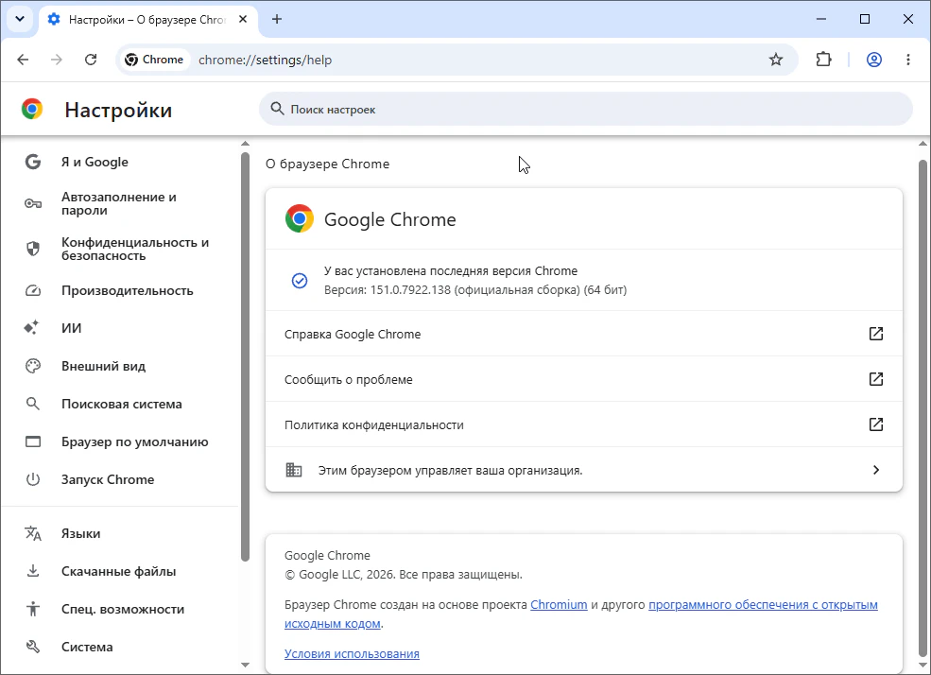Open Система section
This screenshot has height=675, width=931.
point(120,647)
